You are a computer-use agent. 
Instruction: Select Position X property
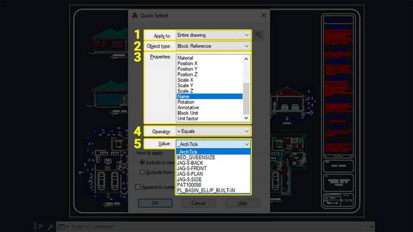click(210, 64)
